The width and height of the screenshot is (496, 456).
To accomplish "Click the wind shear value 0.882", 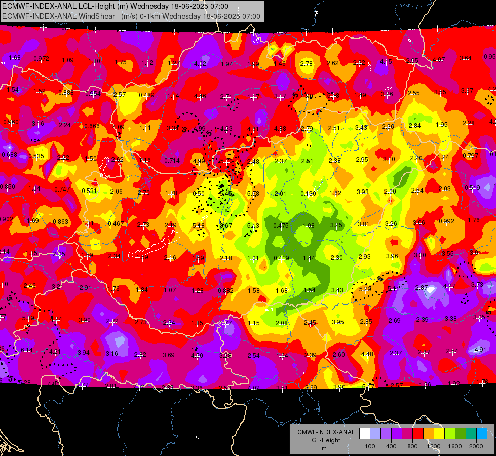I will coord(226,290).
